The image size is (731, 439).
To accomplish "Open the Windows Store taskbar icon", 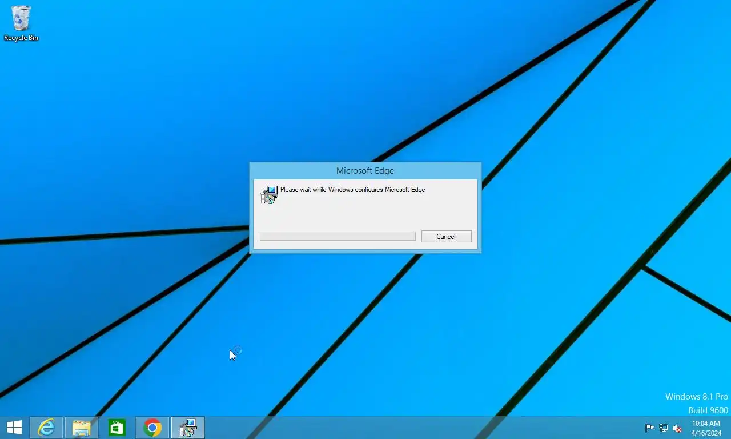I will click(117, 428).
